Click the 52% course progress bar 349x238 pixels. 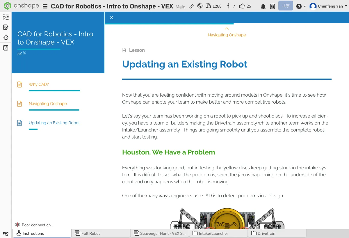click(39, 49)
